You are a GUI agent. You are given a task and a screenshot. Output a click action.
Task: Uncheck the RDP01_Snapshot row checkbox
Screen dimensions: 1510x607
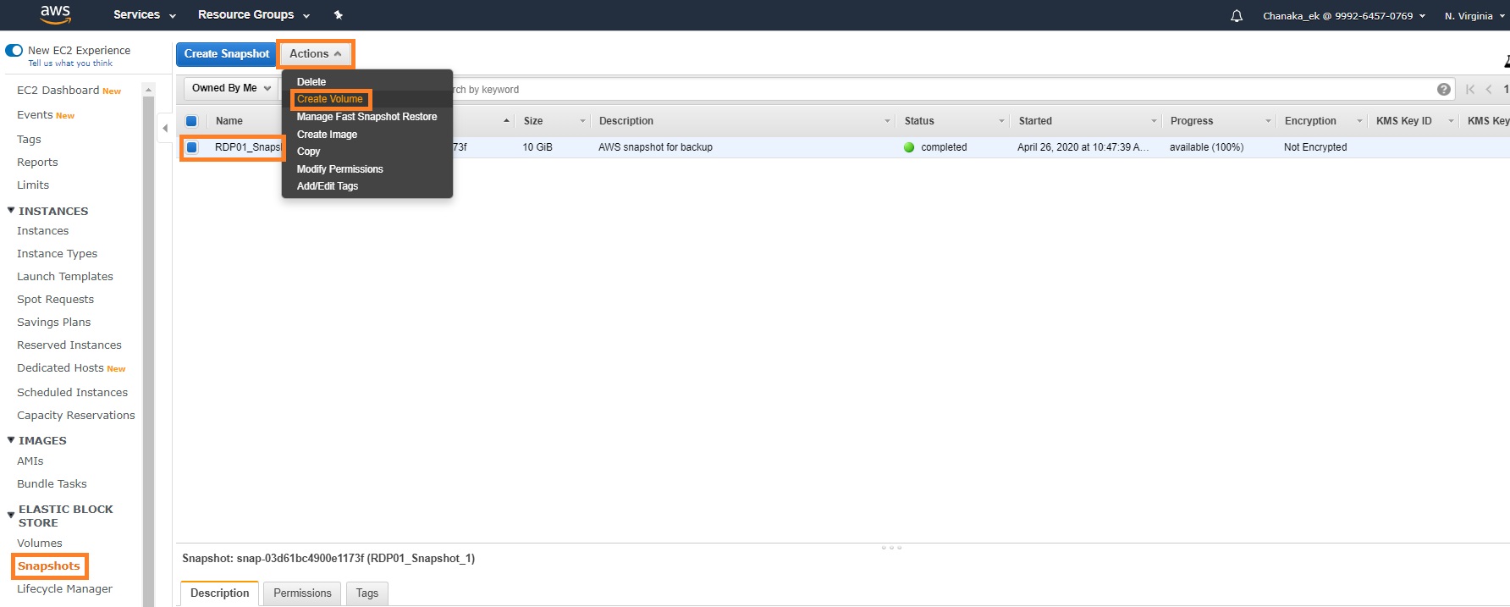click(192, 147)
